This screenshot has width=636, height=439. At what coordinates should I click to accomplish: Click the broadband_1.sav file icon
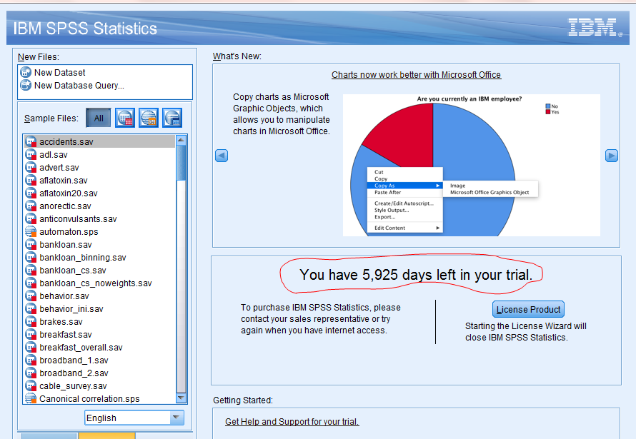coord(31,360)
